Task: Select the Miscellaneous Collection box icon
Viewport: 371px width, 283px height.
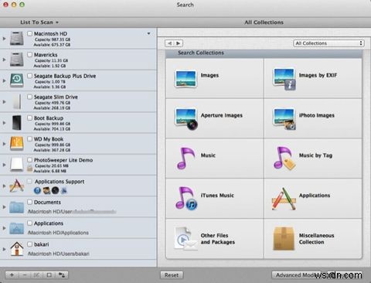Action: (284, 239)
